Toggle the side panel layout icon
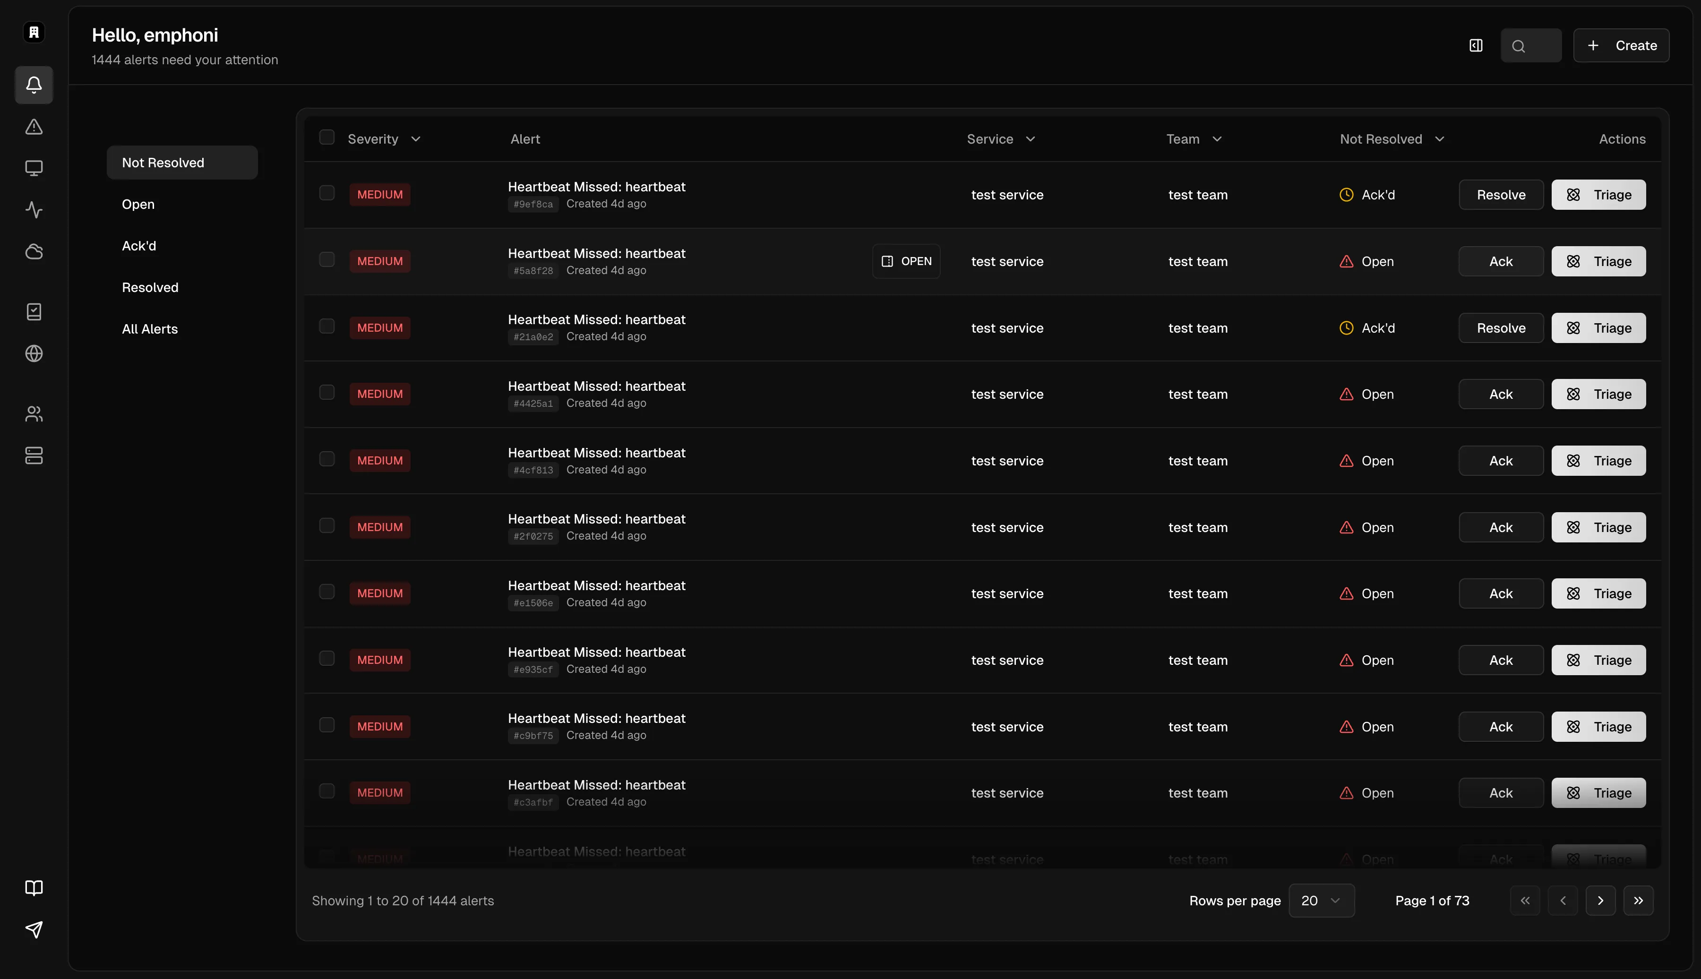This screenshot has height=979, width=1701. coord(1476,46)
